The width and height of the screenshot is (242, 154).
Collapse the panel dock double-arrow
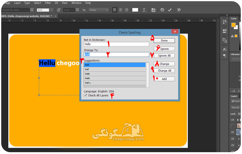[227, 15]
